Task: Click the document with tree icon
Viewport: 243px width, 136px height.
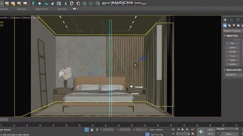Action: pos(72,3)
